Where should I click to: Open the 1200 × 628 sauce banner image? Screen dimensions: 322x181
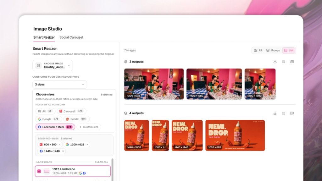coord(235,135)
